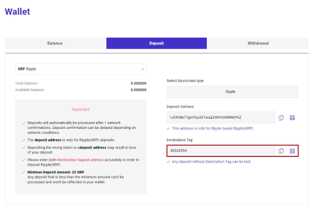319x212 pixels.
Task: Open the XRP Ripple currency dropdown
Action: coord(81,69)
